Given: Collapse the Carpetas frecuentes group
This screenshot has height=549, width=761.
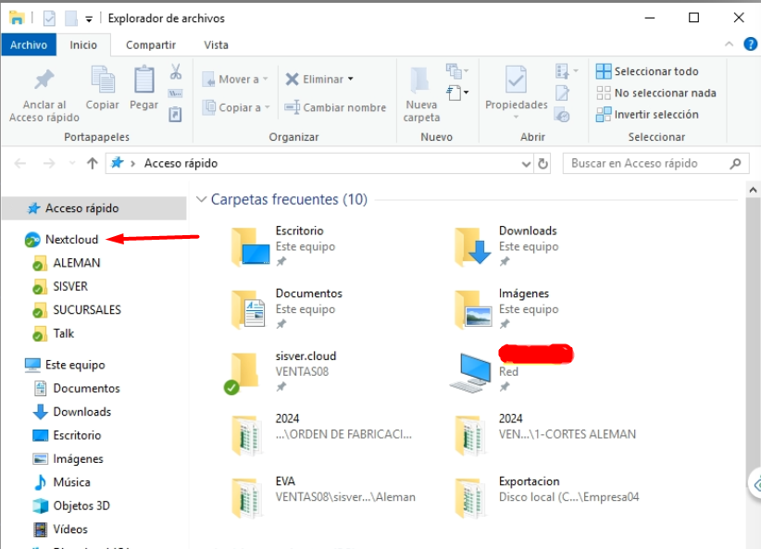Looking at the screenshot, I should [201, 200].
